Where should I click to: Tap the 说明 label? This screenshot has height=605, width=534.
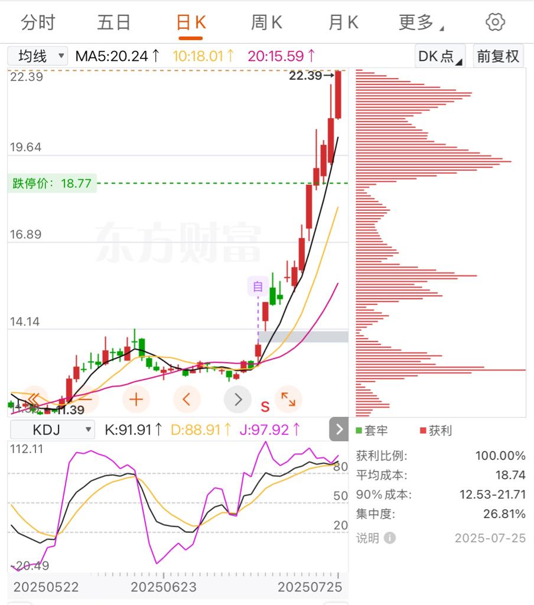367,538
